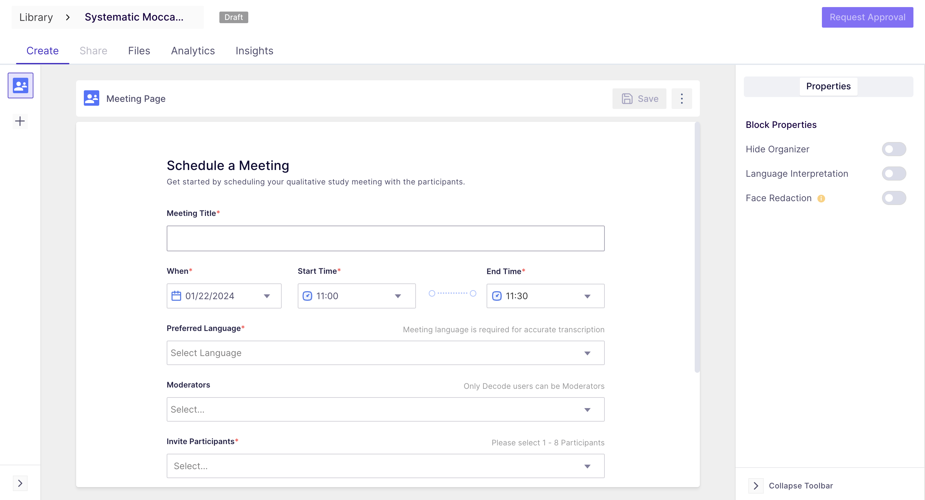Open the Select Language dropdown
925x500 pixels.
click(x=386, y=353)
